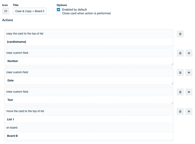Delete the clear Text field action
The image size is (195, 144).
click(x=180, y=92)
